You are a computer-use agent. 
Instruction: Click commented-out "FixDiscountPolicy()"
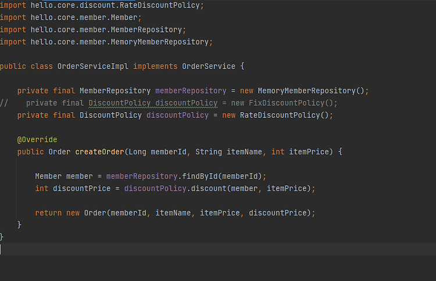291,103
